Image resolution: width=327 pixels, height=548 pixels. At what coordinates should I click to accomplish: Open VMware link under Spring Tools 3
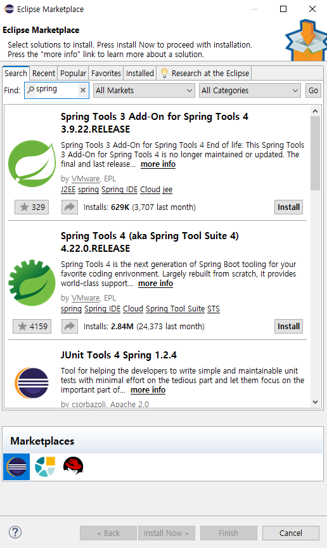pyautogui.click(x=86, y=179)
